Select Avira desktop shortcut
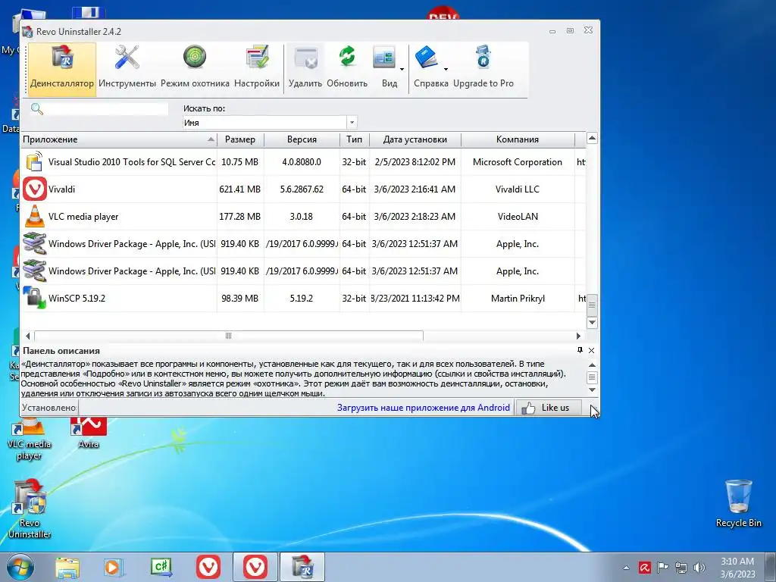Viewport: 776px width, 582px height. pyautogui.click(x=88, y=433)
